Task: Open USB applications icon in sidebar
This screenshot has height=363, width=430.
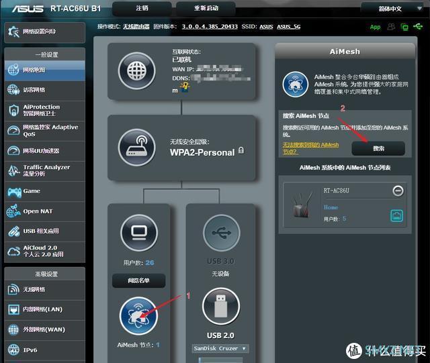Action: coord(13,231)
